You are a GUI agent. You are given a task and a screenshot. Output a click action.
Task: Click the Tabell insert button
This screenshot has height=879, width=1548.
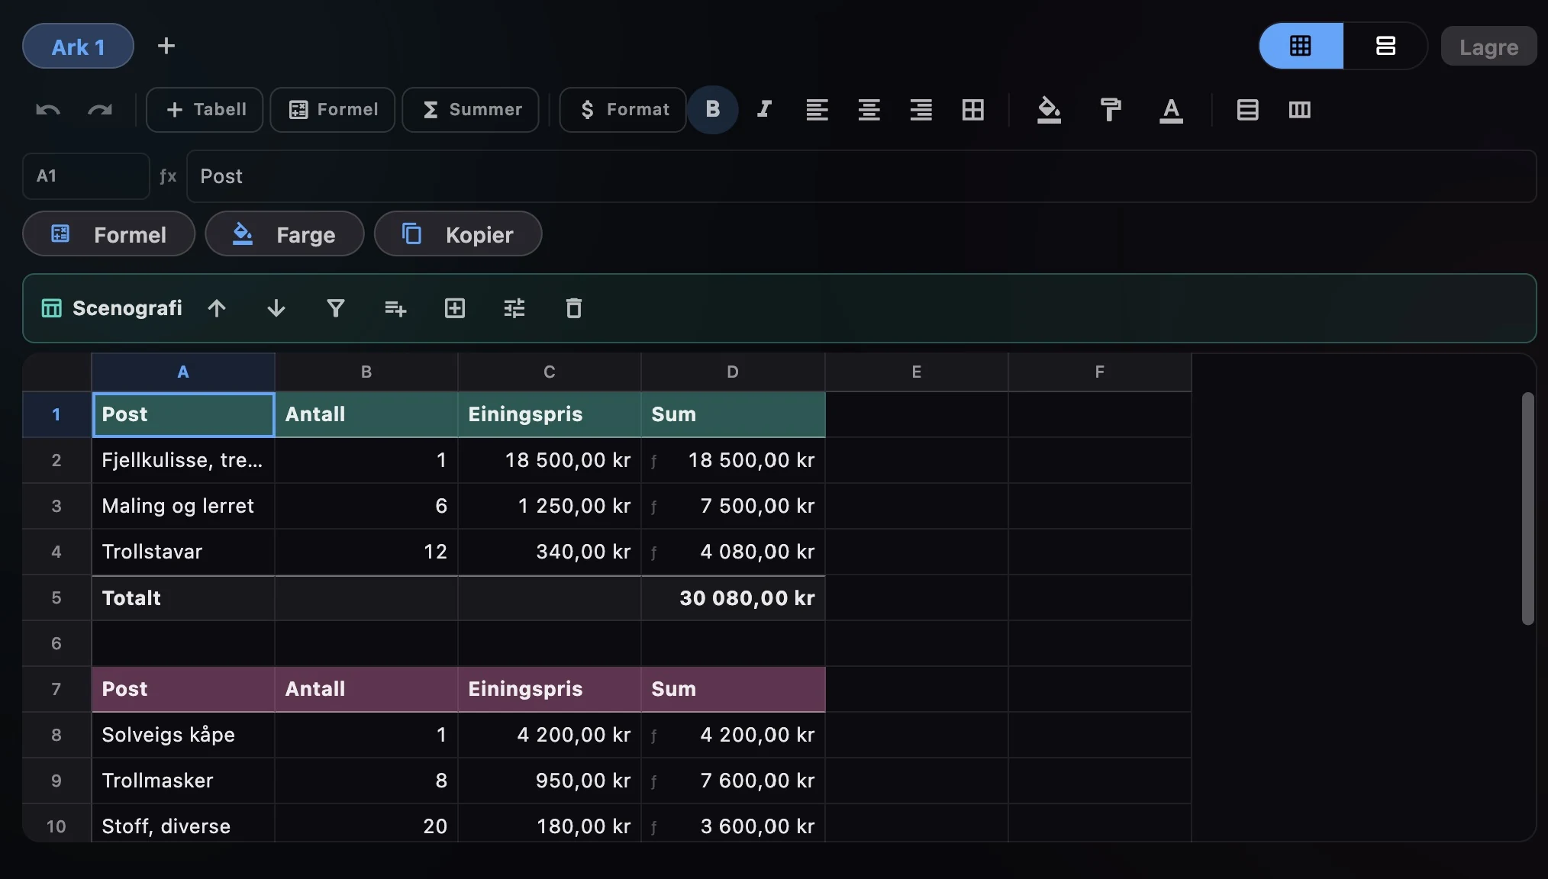205,110
